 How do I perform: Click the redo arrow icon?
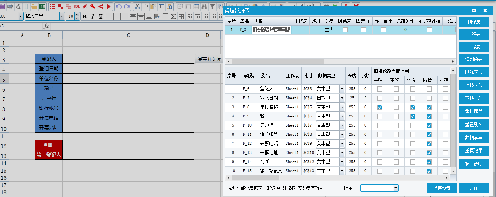[127, 6]
